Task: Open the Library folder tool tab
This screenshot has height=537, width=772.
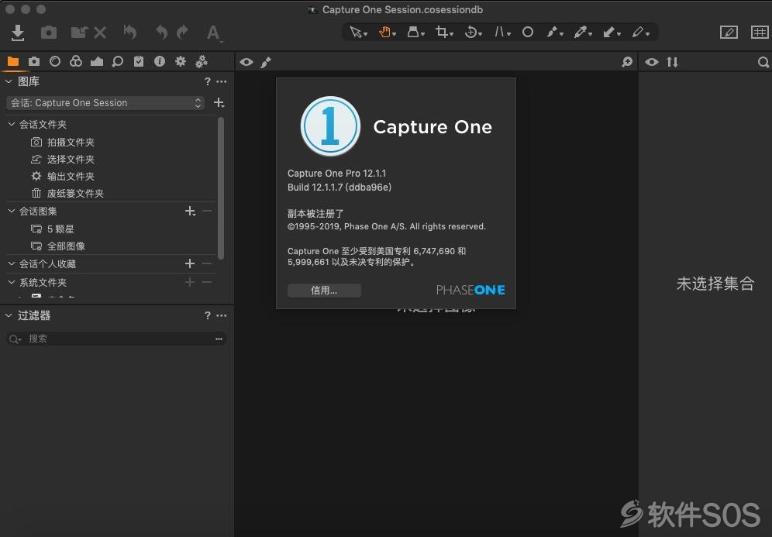Action: 13,61
